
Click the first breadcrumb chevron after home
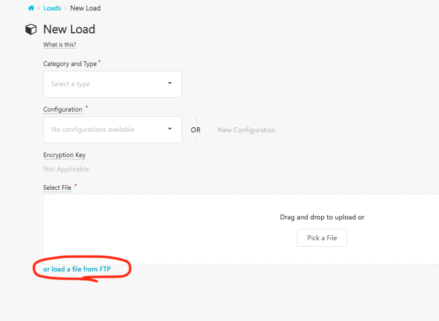39,8
